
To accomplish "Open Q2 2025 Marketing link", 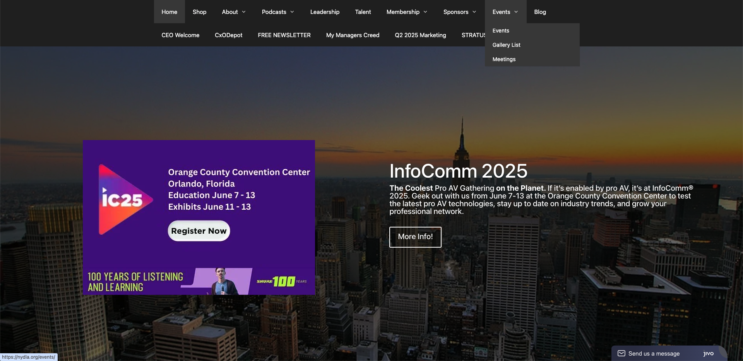I will coord(420,35).
